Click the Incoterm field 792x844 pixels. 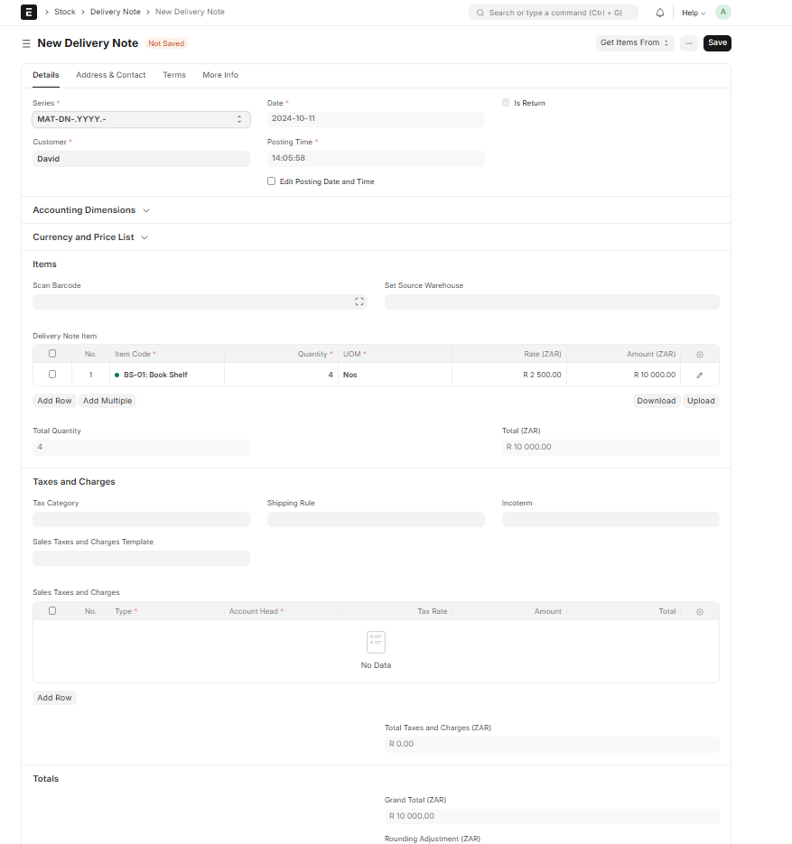[x=610, y=519]
